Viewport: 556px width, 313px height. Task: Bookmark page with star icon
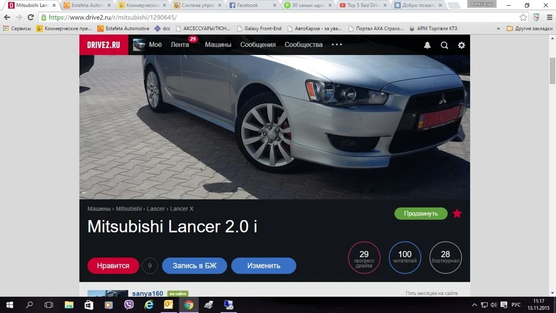click(x=523, y=17)
